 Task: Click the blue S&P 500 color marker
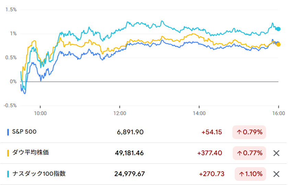click(x=8, y=132)
